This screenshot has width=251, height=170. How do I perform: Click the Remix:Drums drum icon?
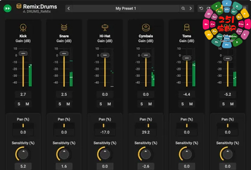point(19,6)
